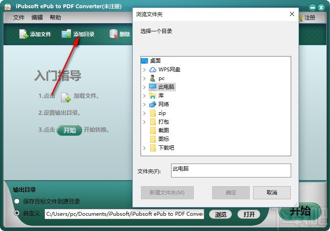Click the pc user icon in folder tree

[x=153, y=78]
